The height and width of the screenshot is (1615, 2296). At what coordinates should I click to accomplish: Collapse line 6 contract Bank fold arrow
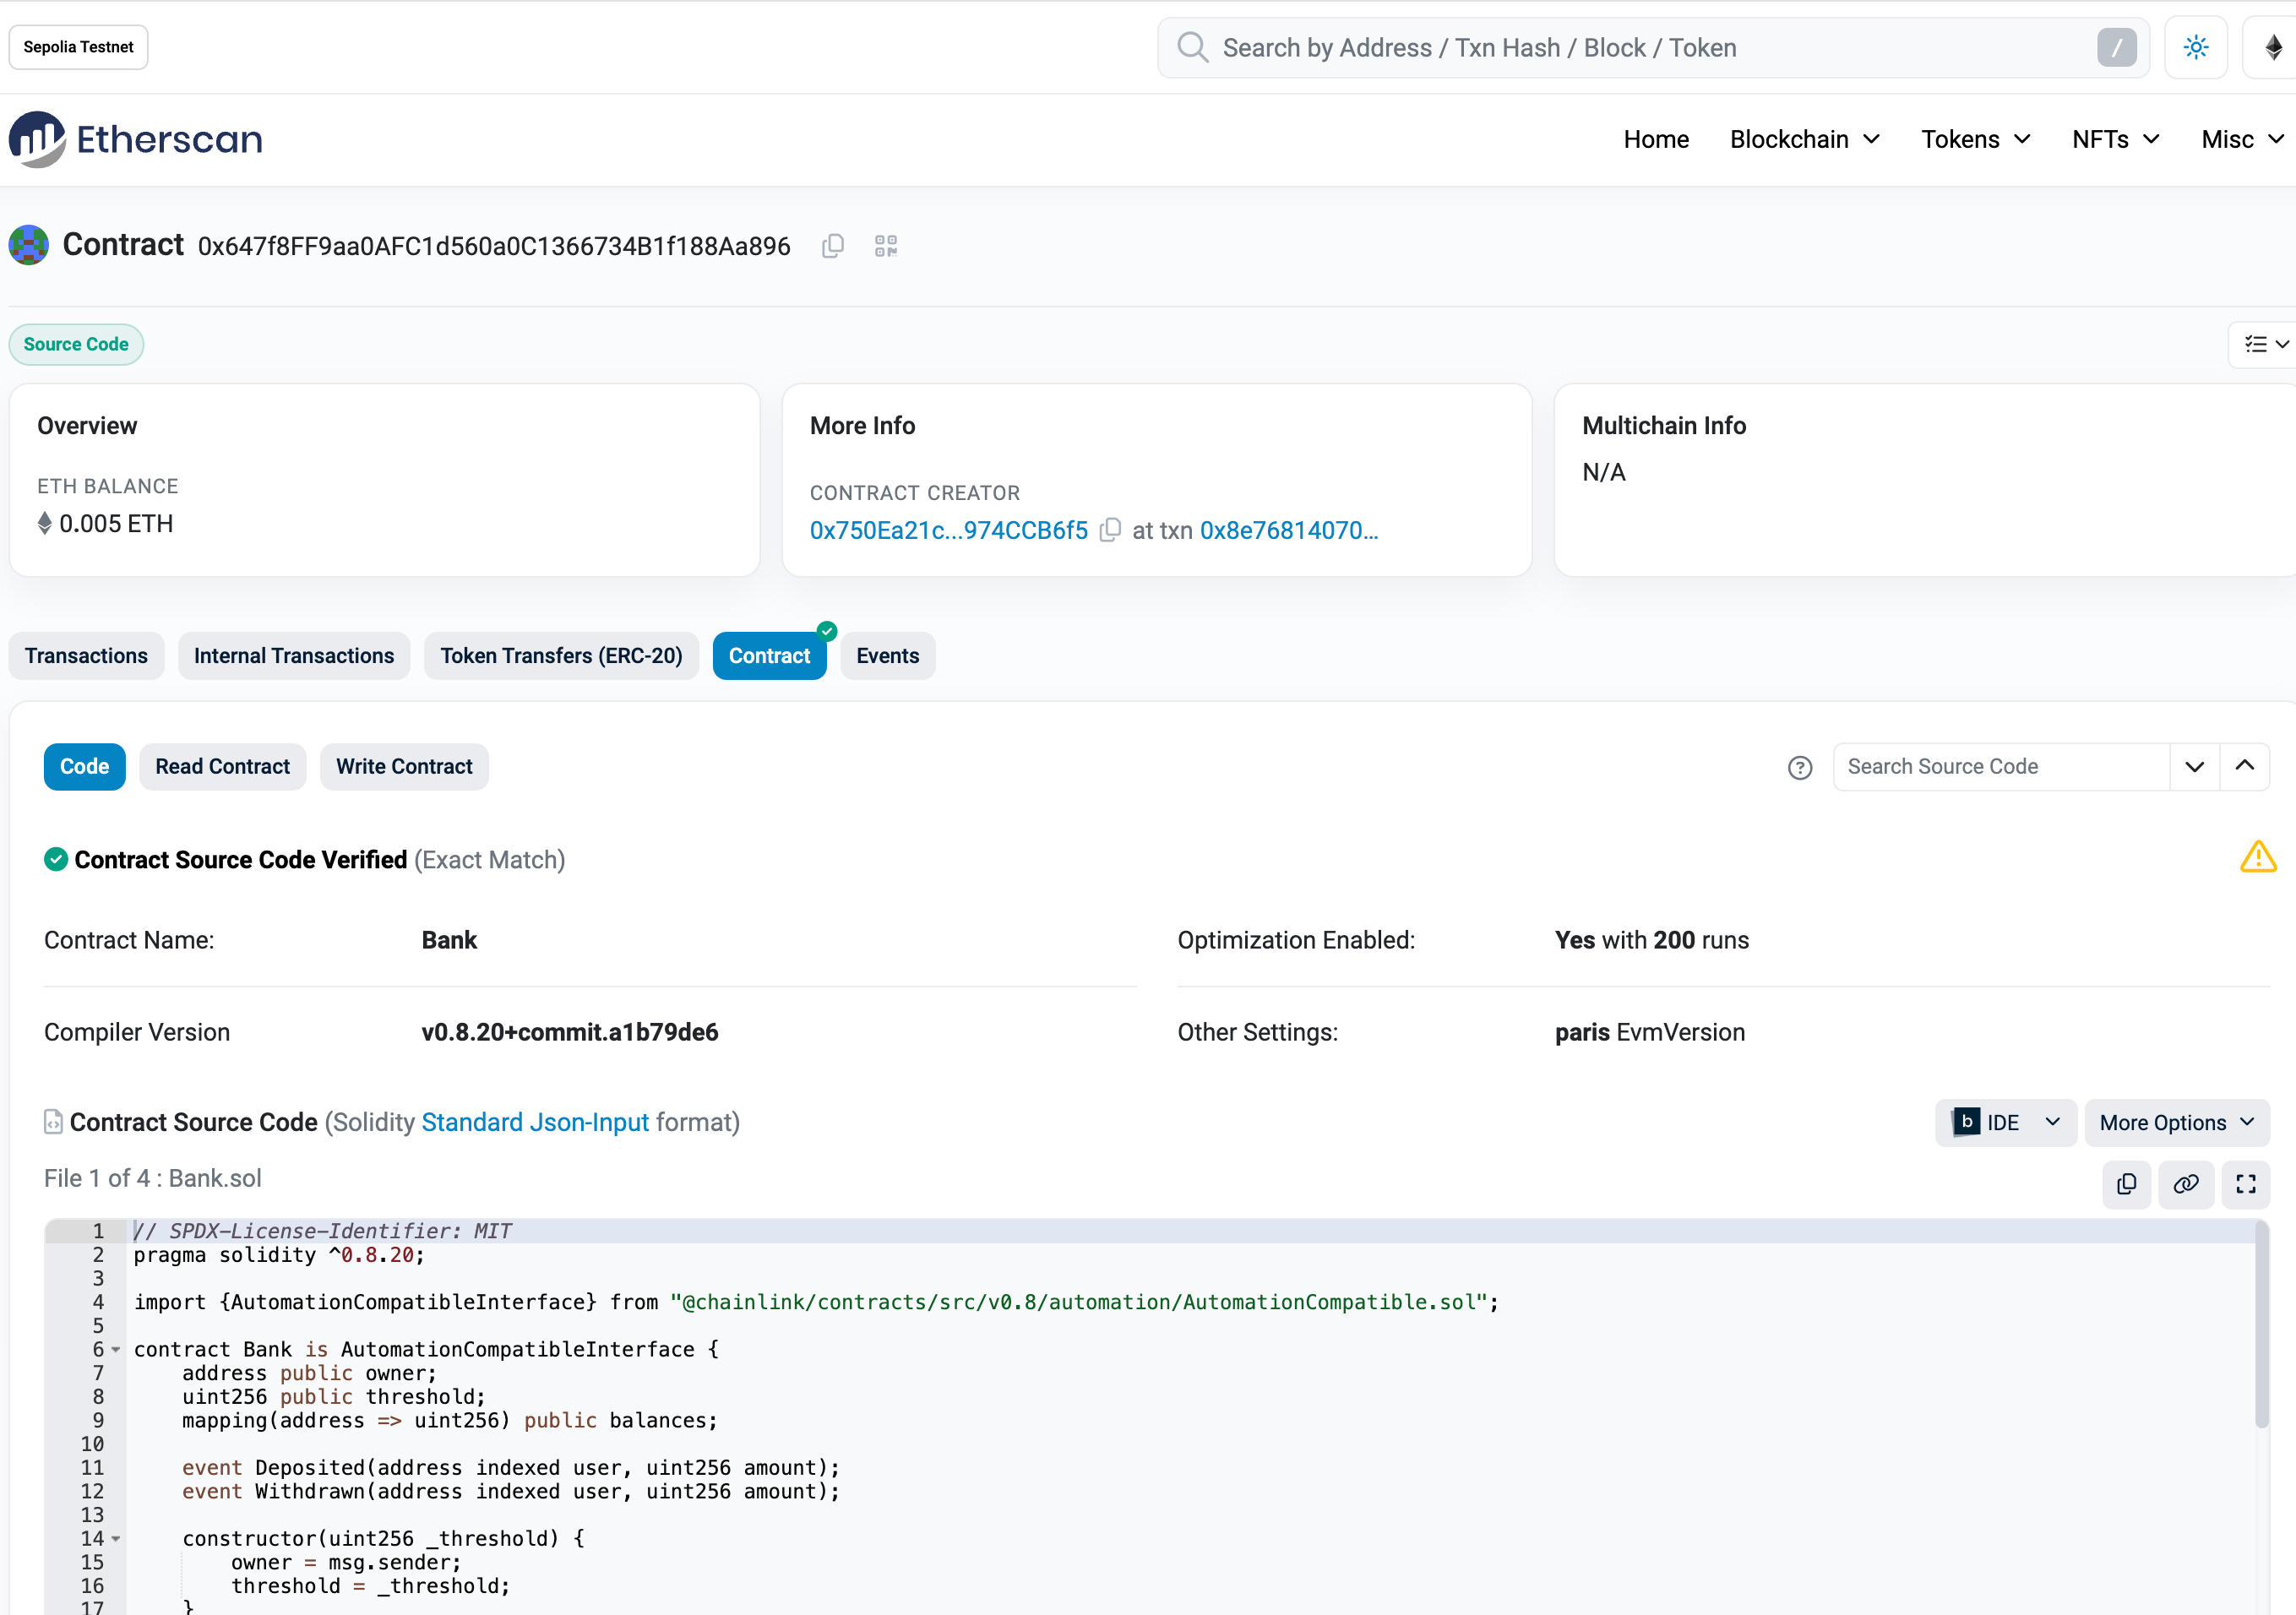tap(116, 1350)
